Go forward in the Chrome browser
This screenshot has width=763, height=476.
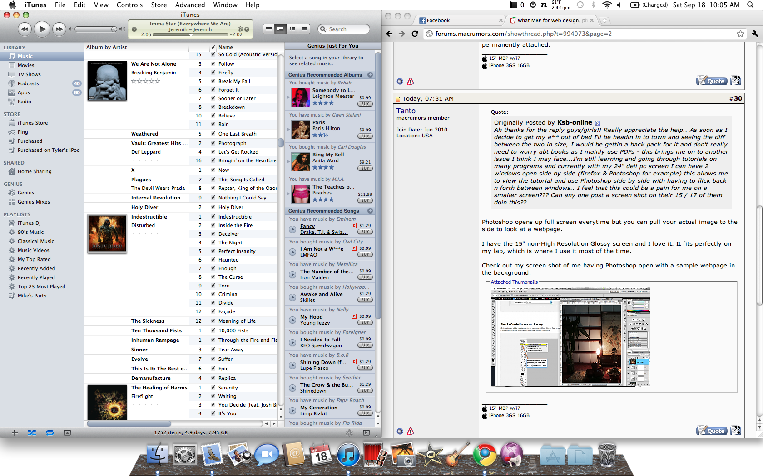pos(401,34)
